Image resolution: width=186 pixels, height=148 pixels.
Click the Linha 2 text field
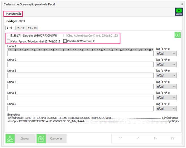tap(81, 65)
